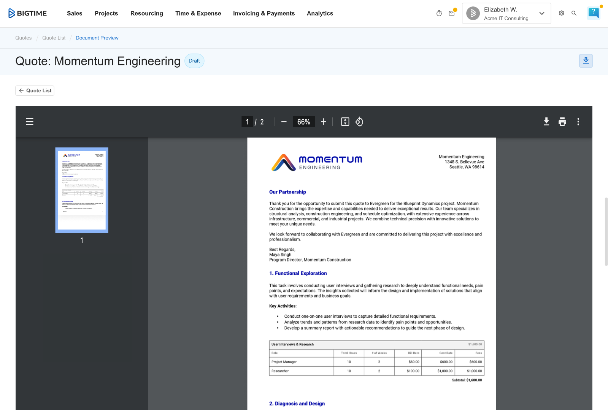Viewport: 608px width, 410px height.
Task: Click the blue download quote button
Action: pos(586,61)
